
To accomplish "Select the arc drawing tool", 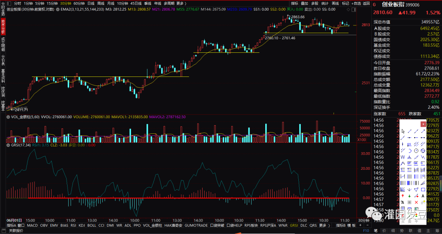I will [x=409, y=151].
